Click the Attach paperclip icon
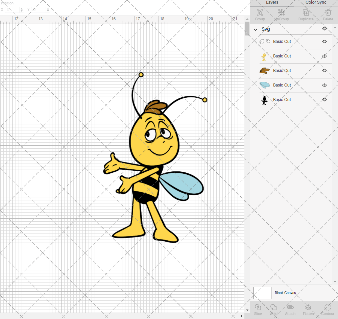Screen dimensions: 338x319 point(290,307)
